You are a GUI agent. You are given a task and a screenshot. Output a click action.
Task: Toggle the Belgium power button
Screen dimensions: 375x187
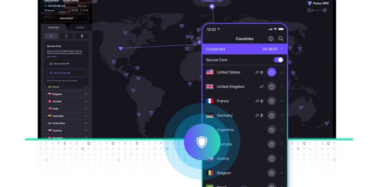(271, 173)
